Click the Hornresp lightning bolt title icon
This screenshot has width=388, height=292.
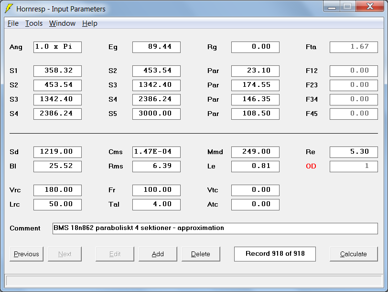pyautogui.click(x=9, y=9)
